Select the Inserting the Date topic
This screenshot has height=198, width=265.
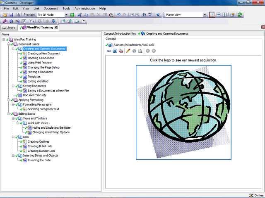click(39, 160)
